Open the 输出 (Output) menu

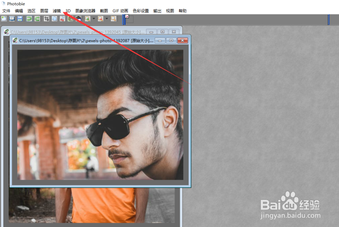click(157, 11)
